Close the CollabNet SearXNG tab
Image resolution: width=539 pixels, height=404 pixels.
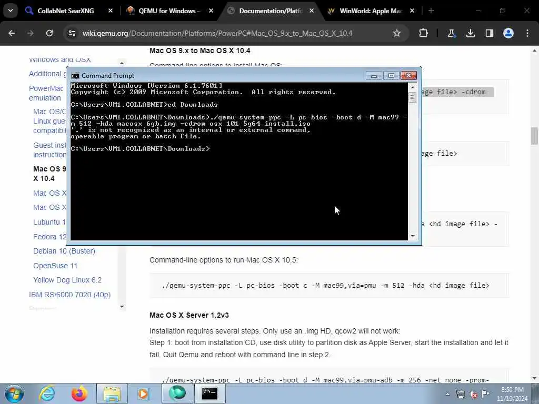111,11
